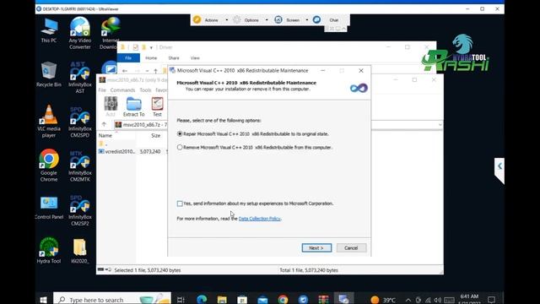Open the I6I2020_ folder on the desktop
The image size is (540, 304).
(80, 252)
